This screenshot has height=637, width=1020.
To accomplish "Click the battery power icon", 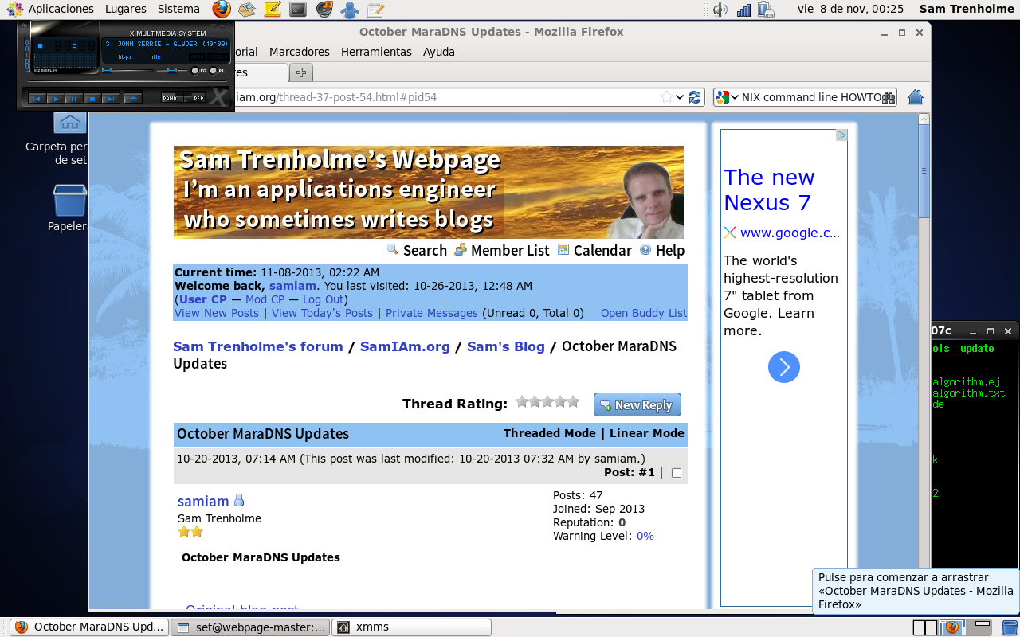I will tap(767, 9).
